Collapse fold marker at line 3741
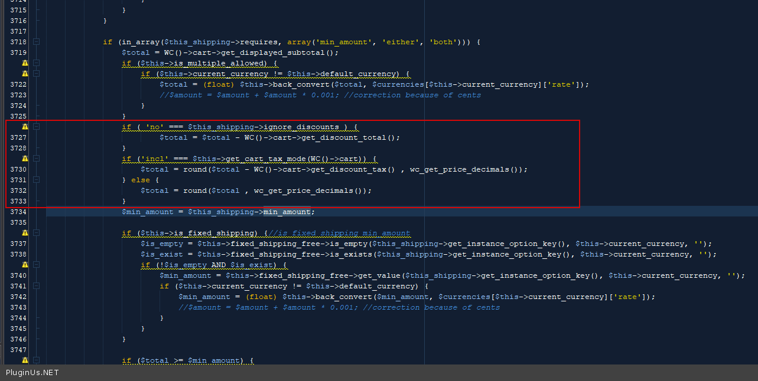The width and height of the screenshot is (758, 381). click(x=36, y=286)
